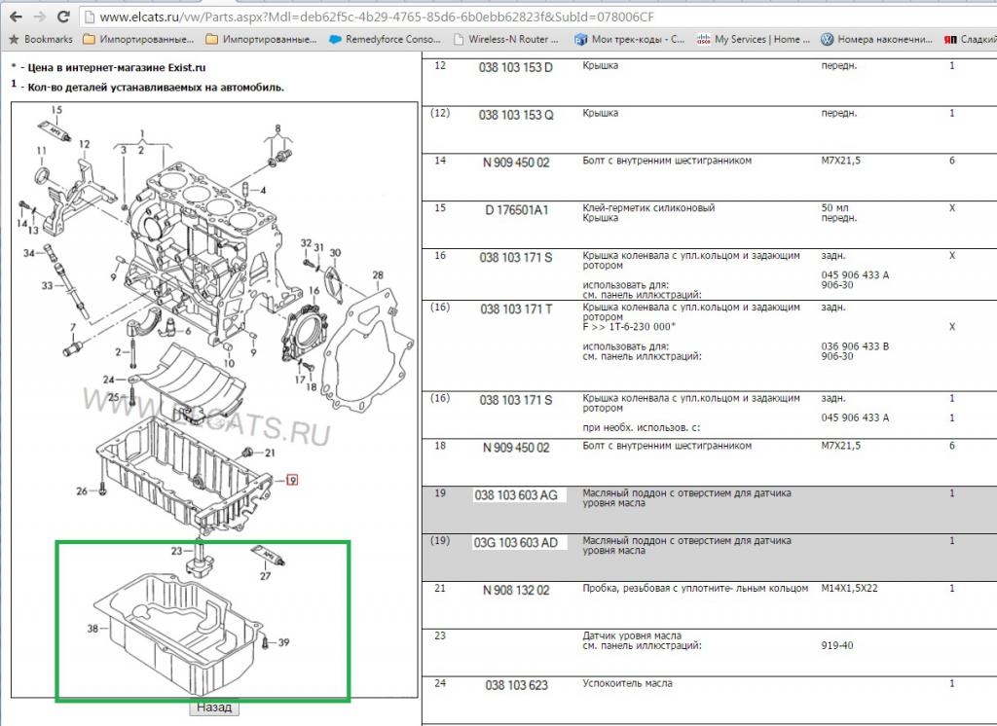Click callout 38 on the diagram
997x726 pixels.
pos(92,628)
